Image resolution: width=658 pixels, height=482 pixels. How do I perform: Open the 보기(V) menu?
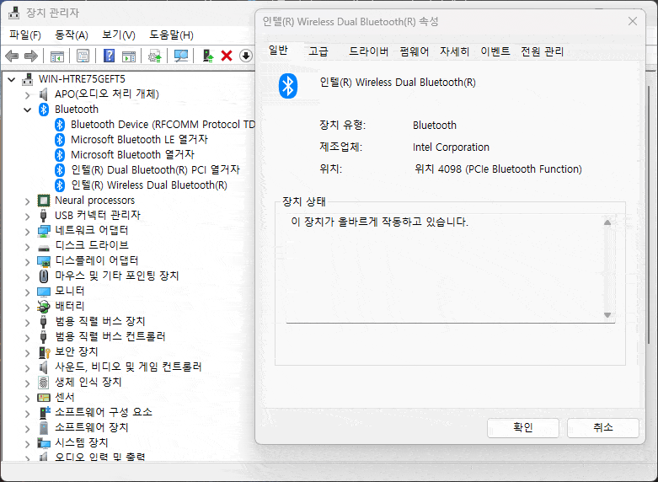tap(119, 35)
